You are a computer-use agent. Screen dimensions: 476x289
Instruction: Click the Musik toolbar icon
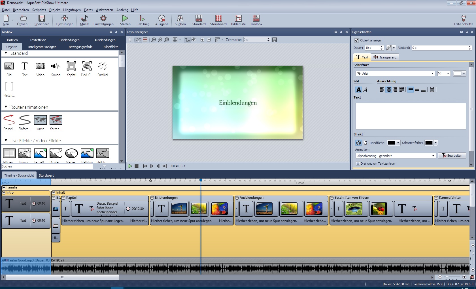(x=84, y=20)
